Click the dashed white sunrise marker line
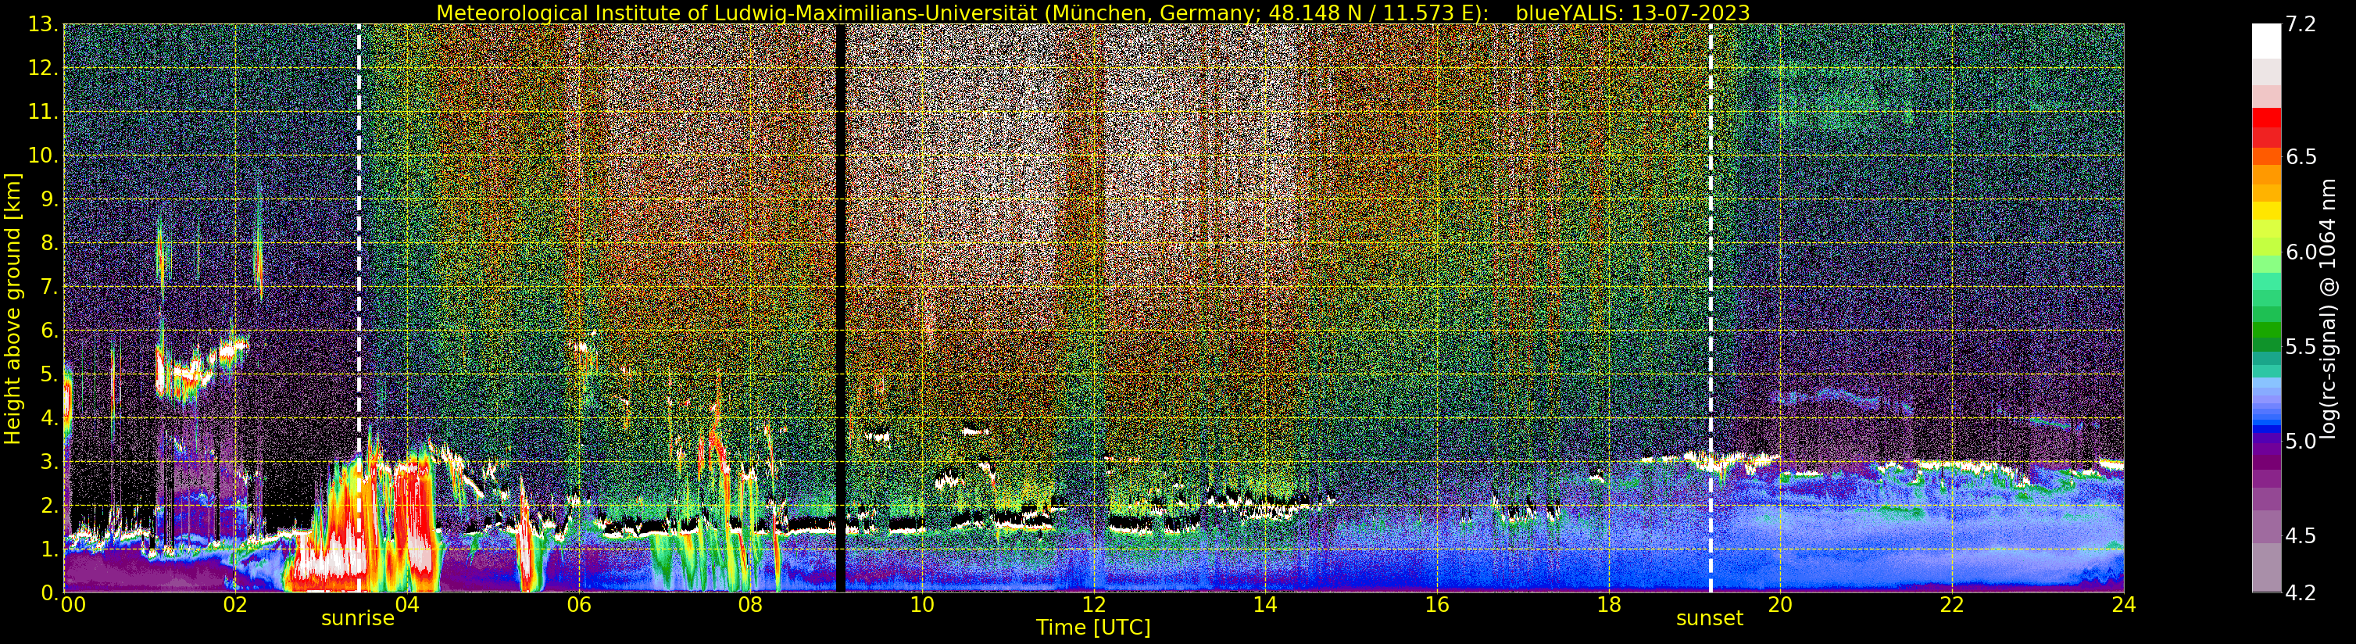Viewport: 2356px width, 644px height. [x=359, y=308]
